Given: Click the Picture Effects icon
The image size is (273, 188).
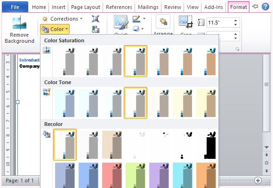Looking at the screenshot, I should (x=136, y=29).
